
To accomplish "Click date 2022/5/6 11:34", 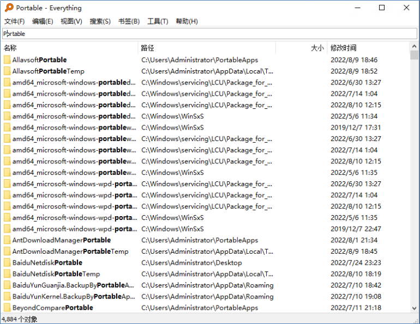I will coord(354,116).
